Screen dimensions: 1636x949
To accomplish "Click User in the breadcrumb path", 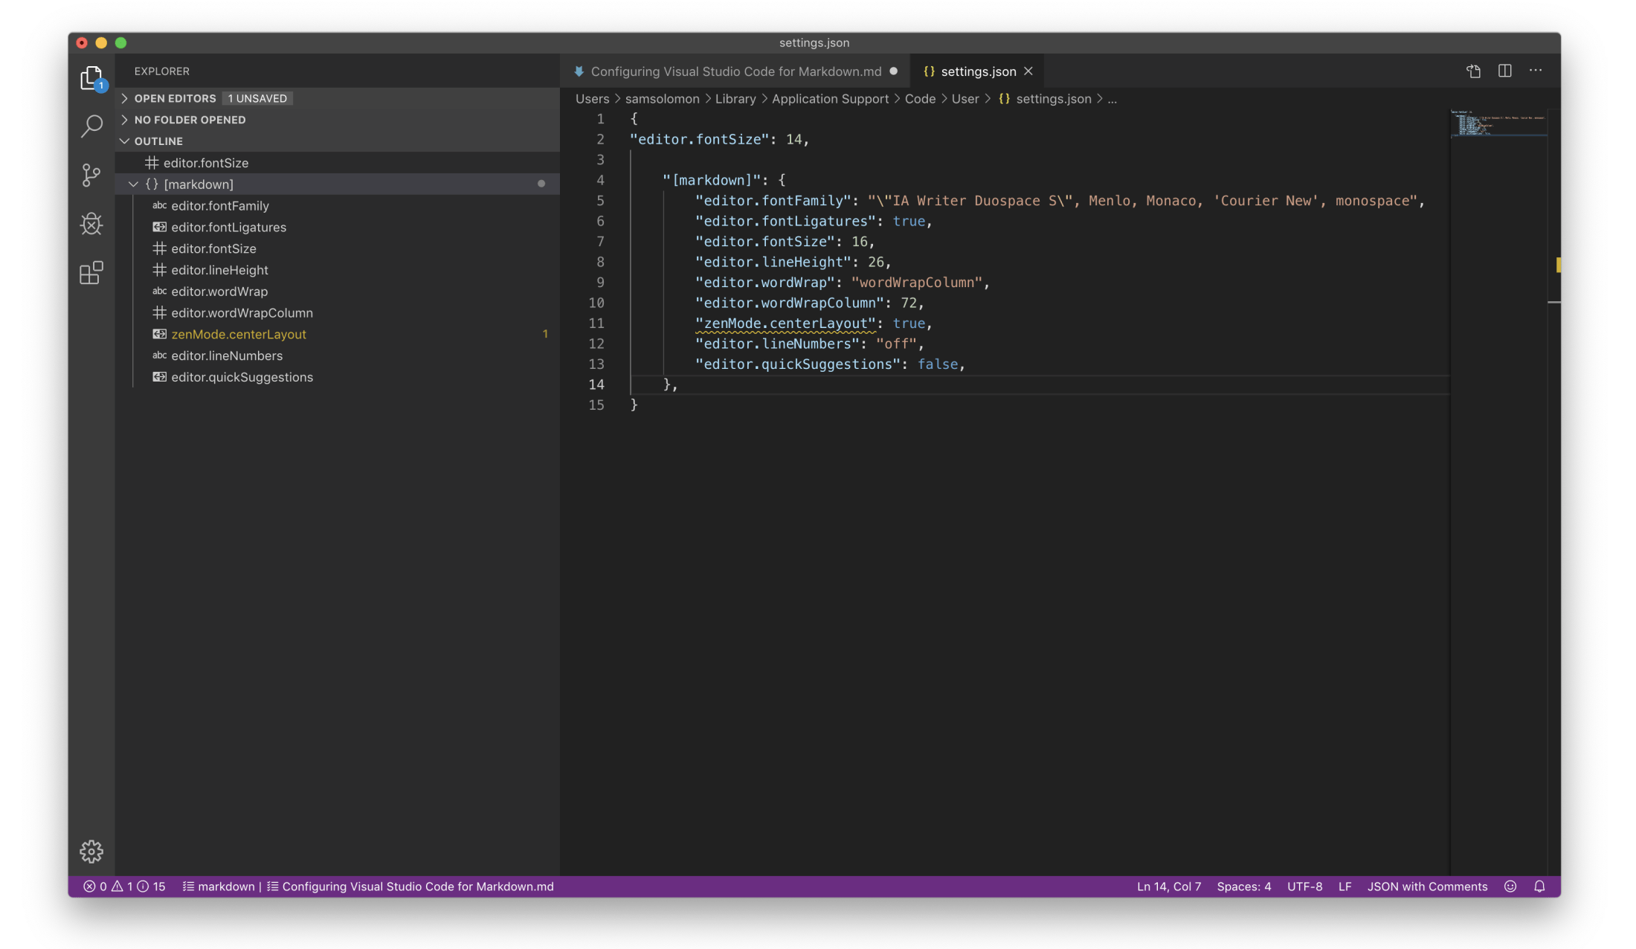I will point(964,98).
